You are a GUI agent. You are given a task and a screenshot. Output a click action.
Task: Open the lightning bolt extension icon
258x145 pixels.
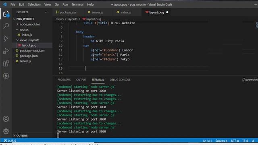pos(6,76)
